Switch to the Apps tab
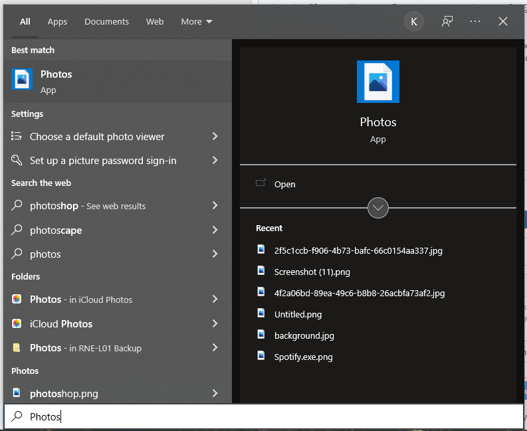This screenshot has height=431, width=527. tap(57, 21)
